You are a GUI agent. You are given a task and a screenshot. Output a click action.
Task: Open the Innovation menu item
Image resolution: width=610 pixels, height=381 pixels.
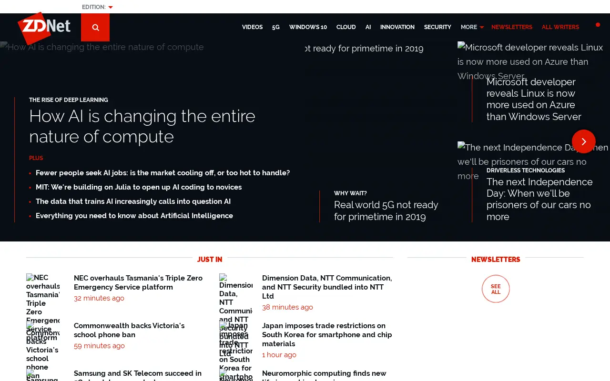[397, 27]
